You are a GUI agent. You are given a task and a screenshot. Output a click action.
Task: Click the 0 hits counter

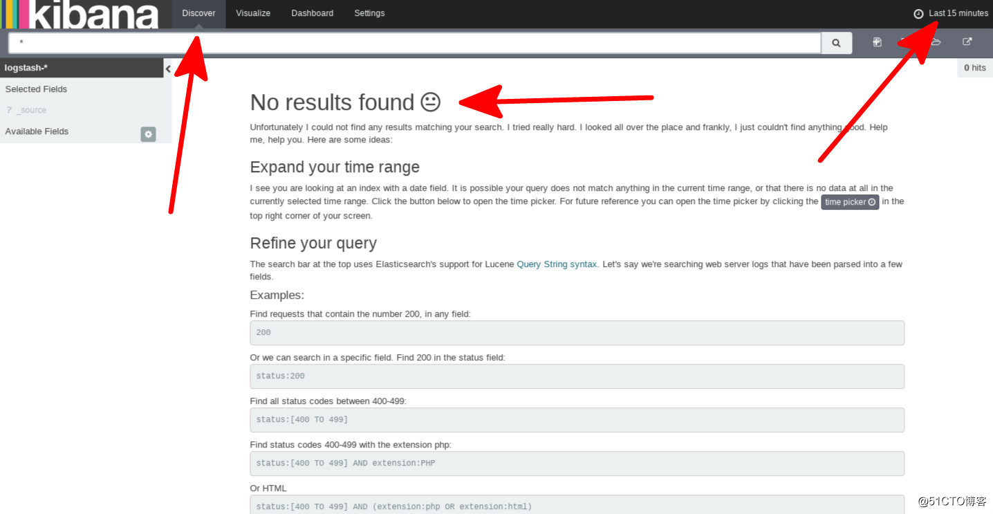click(x=975, y=68)
